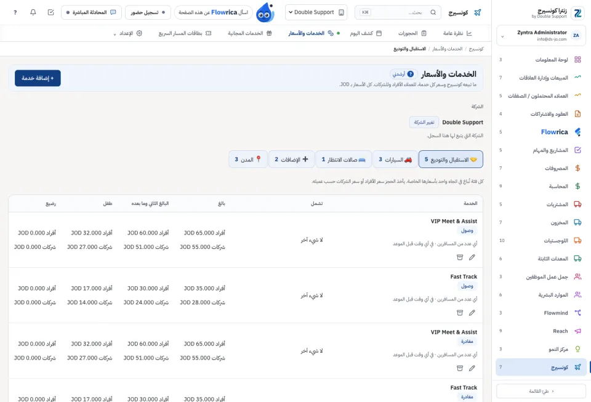Click the أرشدني guide button
Image resolution: width=591 pixels, height=402 pixels.
click(x=403, y=74)
